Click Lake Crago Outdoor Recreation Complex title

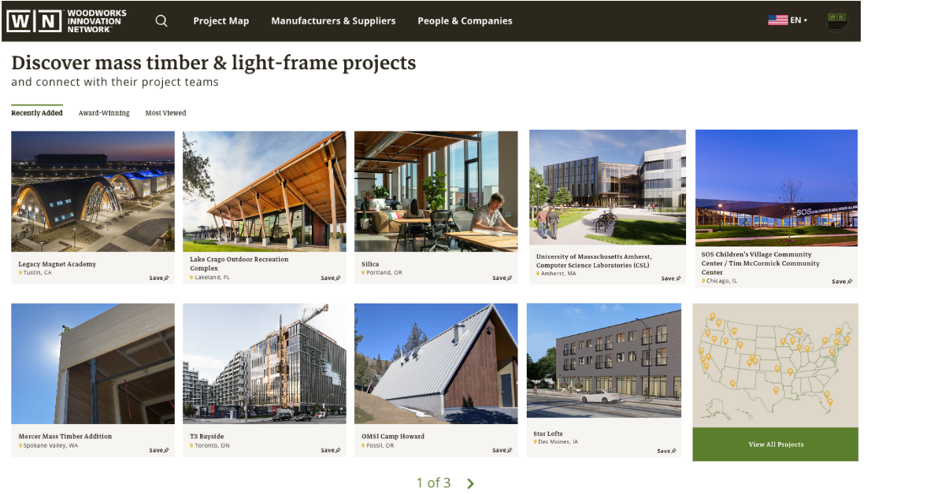239,264
